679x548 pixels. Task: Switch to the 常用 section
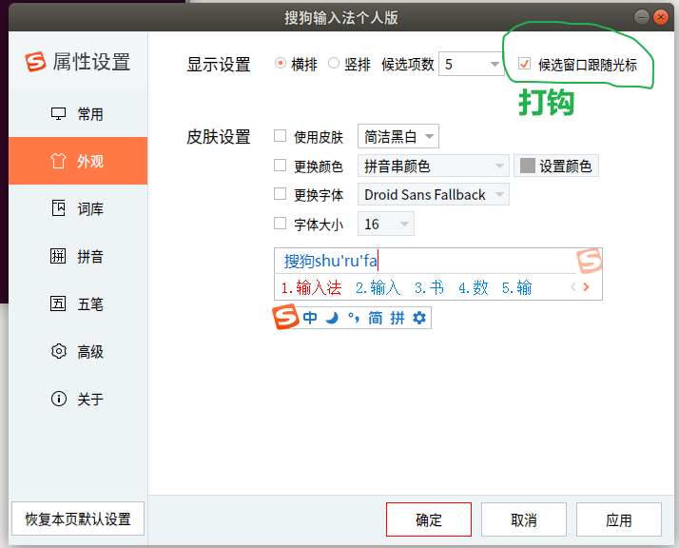pos(78,114)
